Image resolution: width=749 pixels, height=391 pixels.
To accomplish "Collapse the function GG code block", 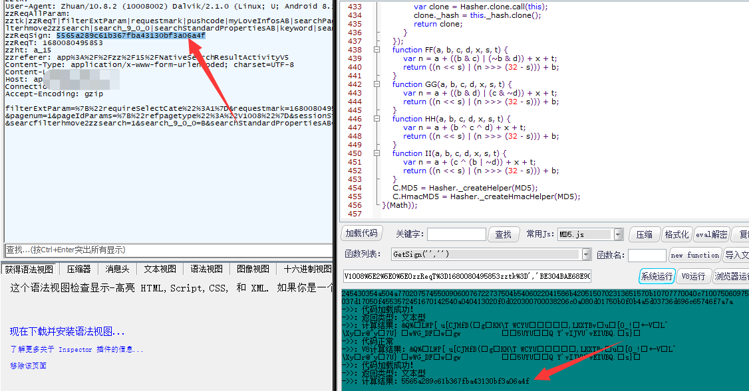I will (x=377, y=84).
